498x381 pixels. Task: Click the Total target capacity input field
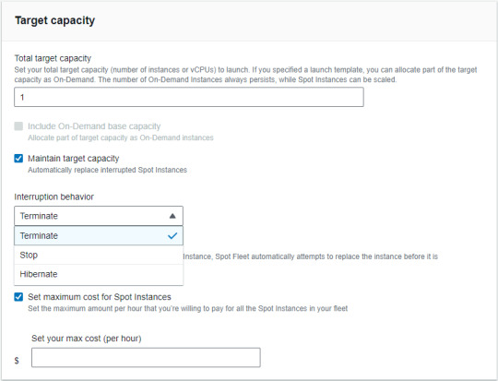click(x=189, y=97)
